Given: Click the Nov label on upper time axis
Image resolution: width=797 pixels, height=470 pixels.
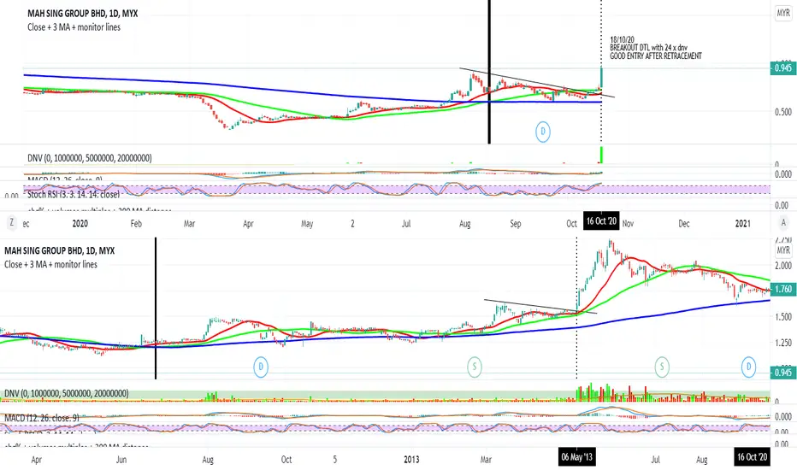Looking at the screenshot, I should click(629, 224).
